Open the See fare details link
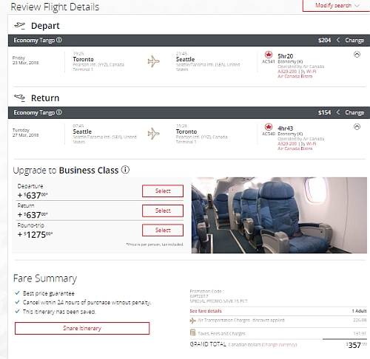This screenshot has height=359, width=370. point(206,311)
